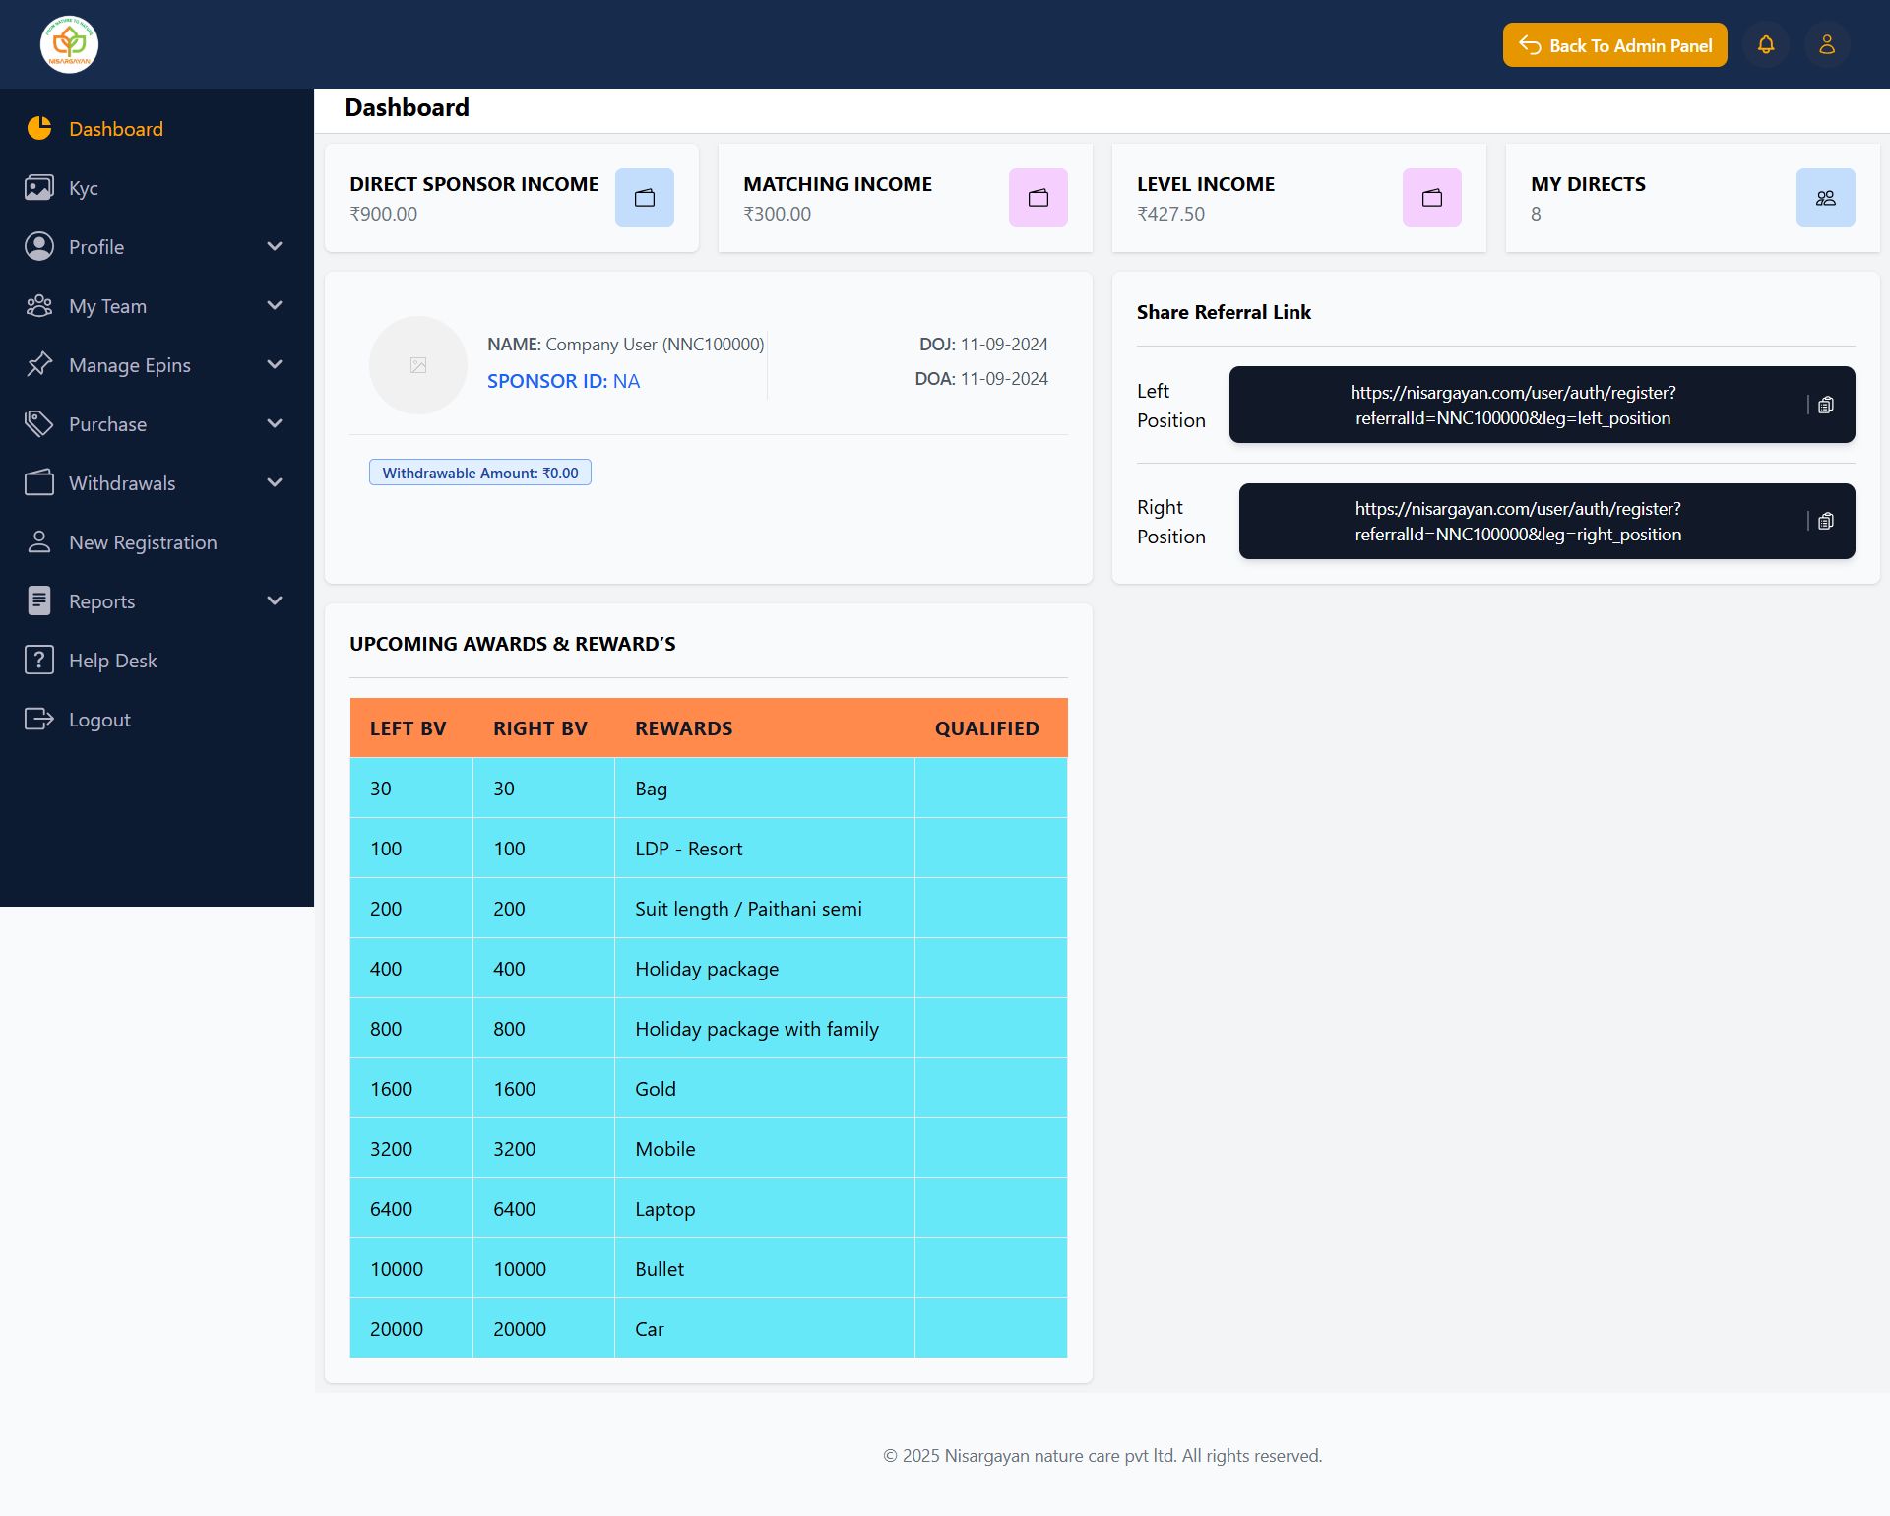The height and width of the screenshot is (1516, 1890).
Task: Click the notification bell icon
Action: tap(1766, 45)
